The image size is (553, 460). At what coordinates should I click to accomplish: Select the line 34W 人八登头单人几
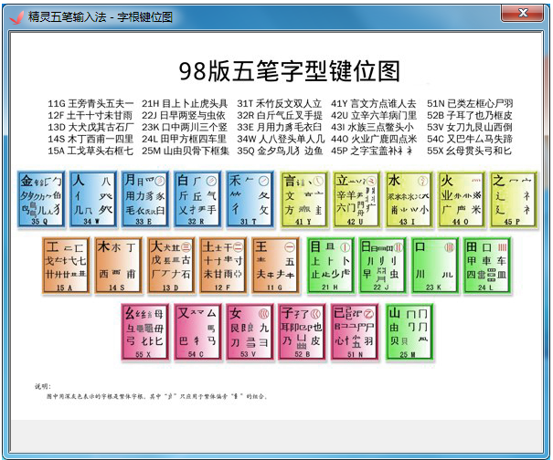click(281, 139)
